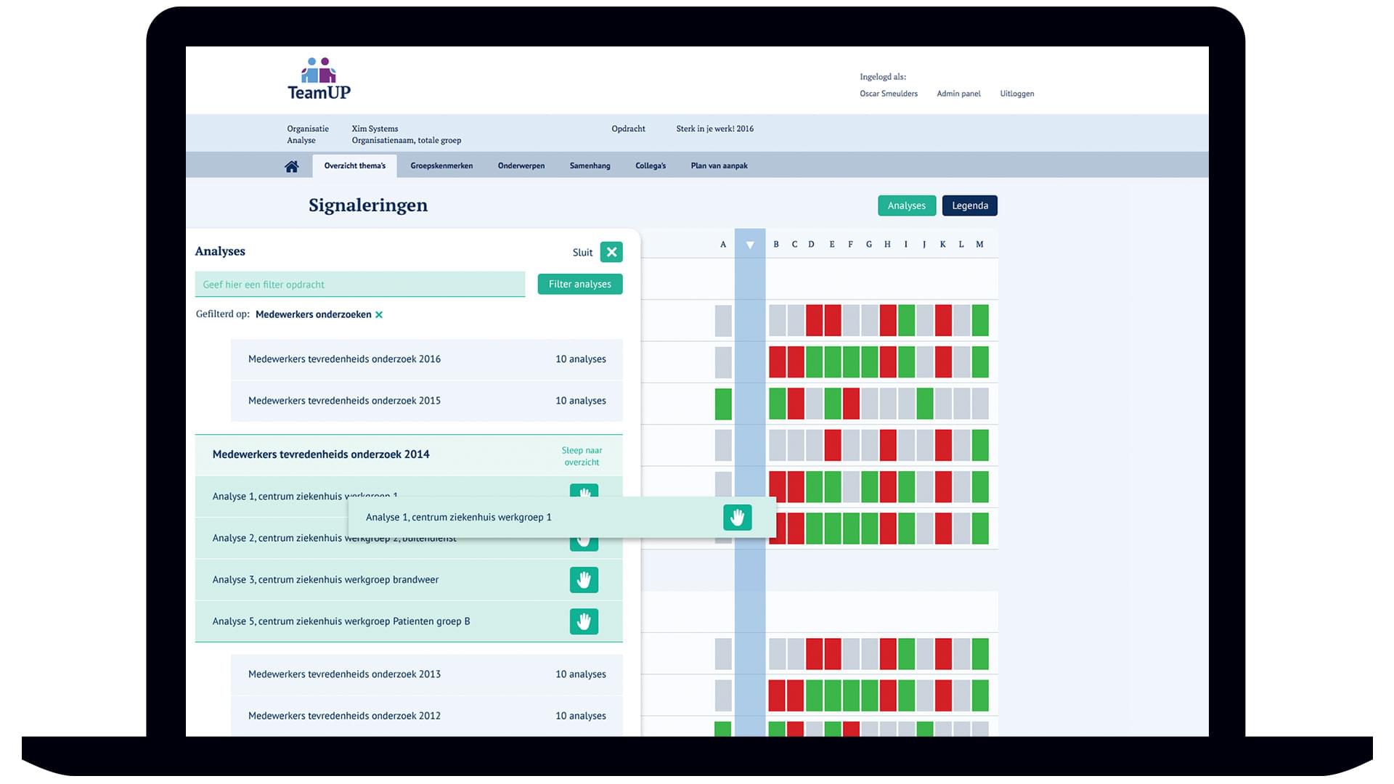This screenshot has height=784, width=1394.
Task: Select the Samenhang tab
Action: coord(590,166)
